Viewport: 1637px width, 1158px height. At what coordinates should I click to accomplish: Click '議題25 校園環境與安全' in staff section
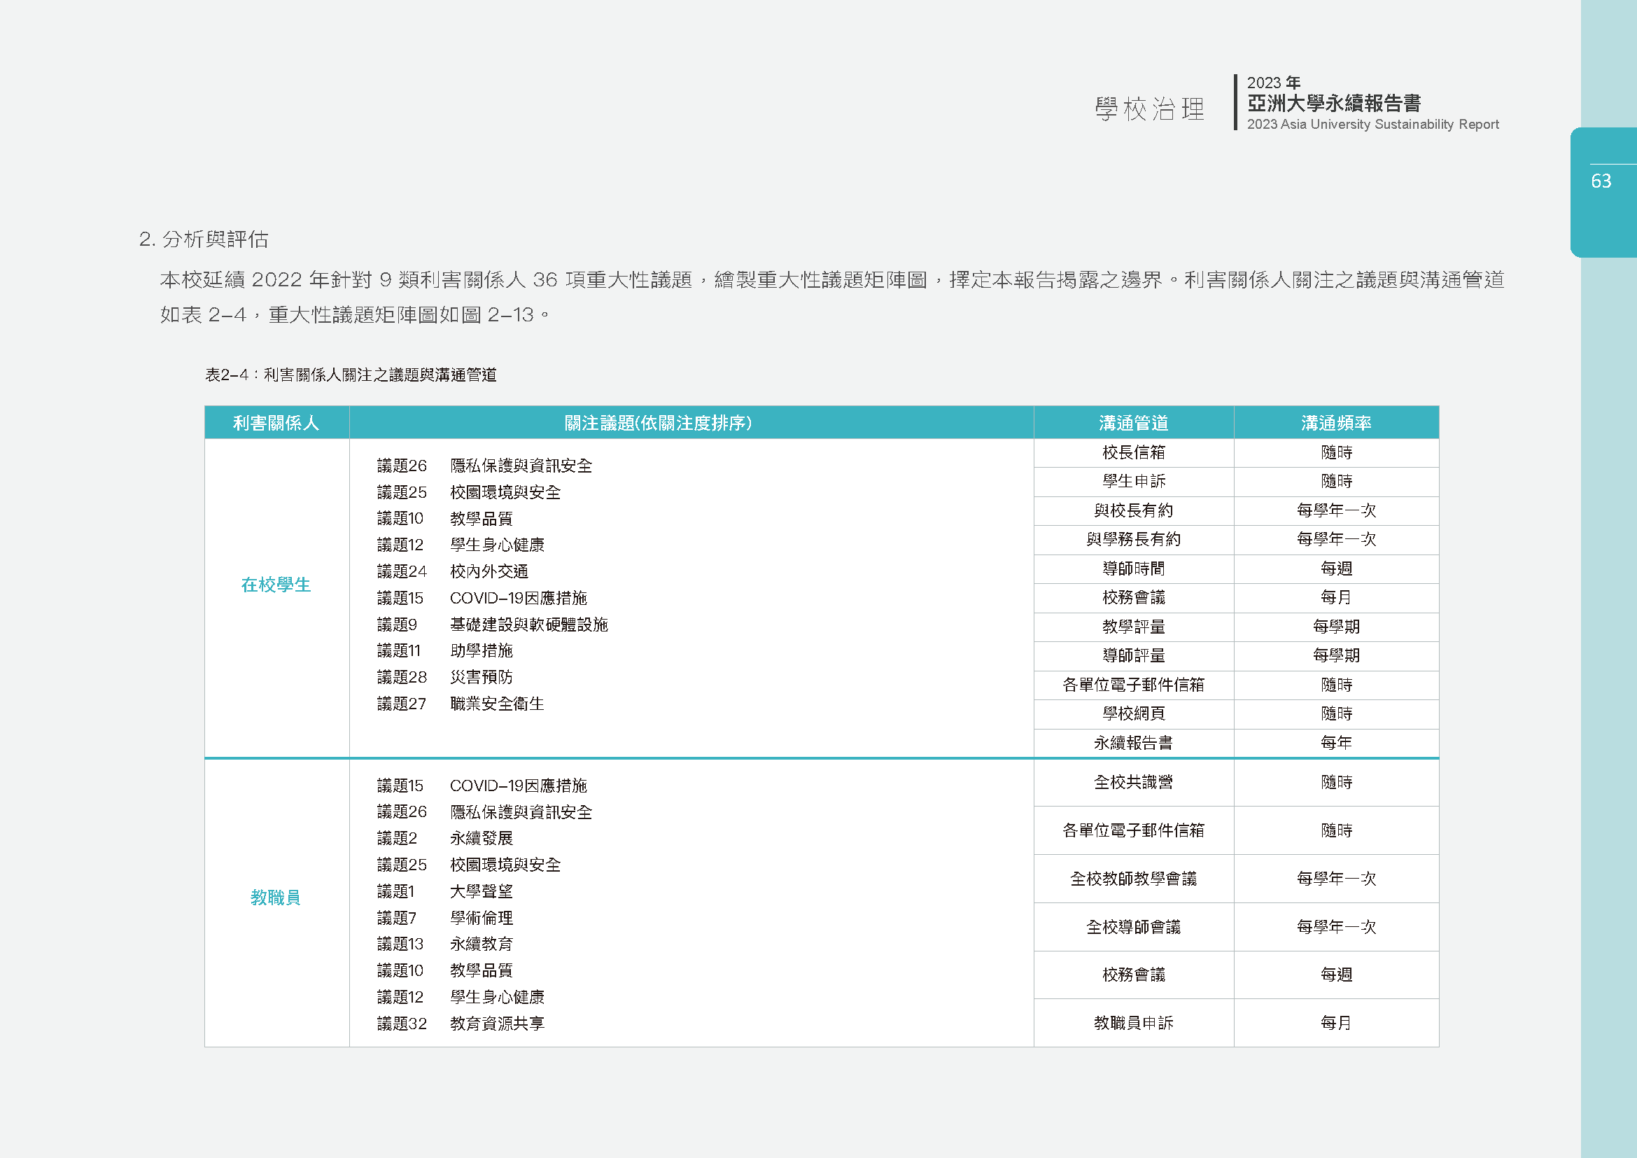(469, 865)
